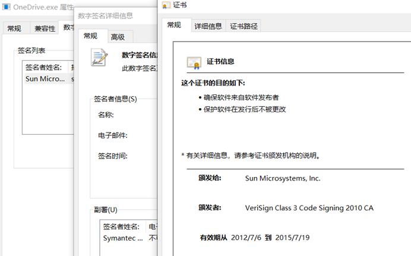Click issuer VeriSign Class 3 Code Signing 2010 CA
This screenshot has width=411, height=256.
[x=309, y=208]
